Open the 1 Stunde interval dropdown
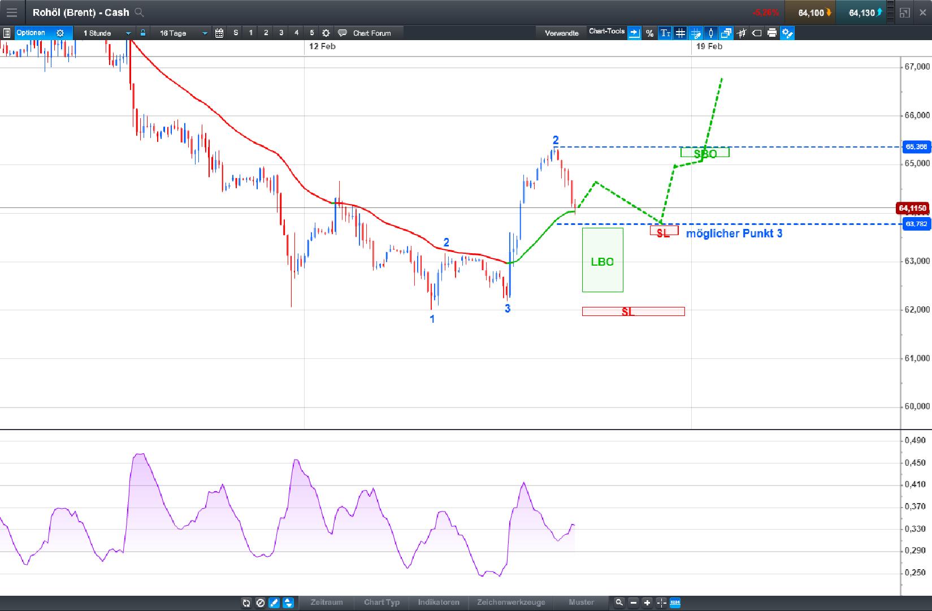 (x=105, y=33)
